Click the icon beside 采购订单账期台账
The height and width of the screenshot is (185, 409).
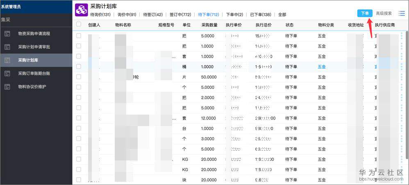[x=7, y=74]
